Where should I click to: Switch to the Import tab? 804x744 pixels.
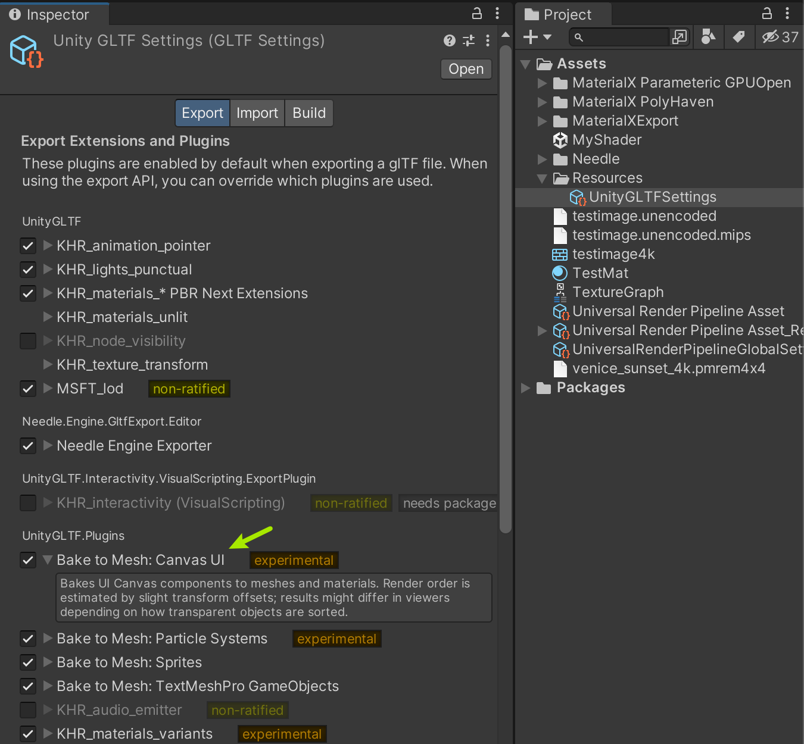point(257,113)
